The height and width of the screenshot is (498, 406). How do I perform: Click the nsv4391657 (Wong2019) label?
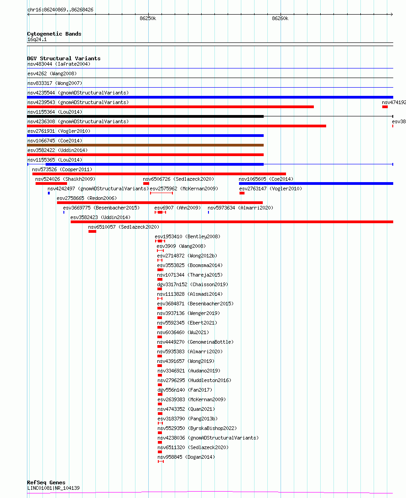[186, 361]
